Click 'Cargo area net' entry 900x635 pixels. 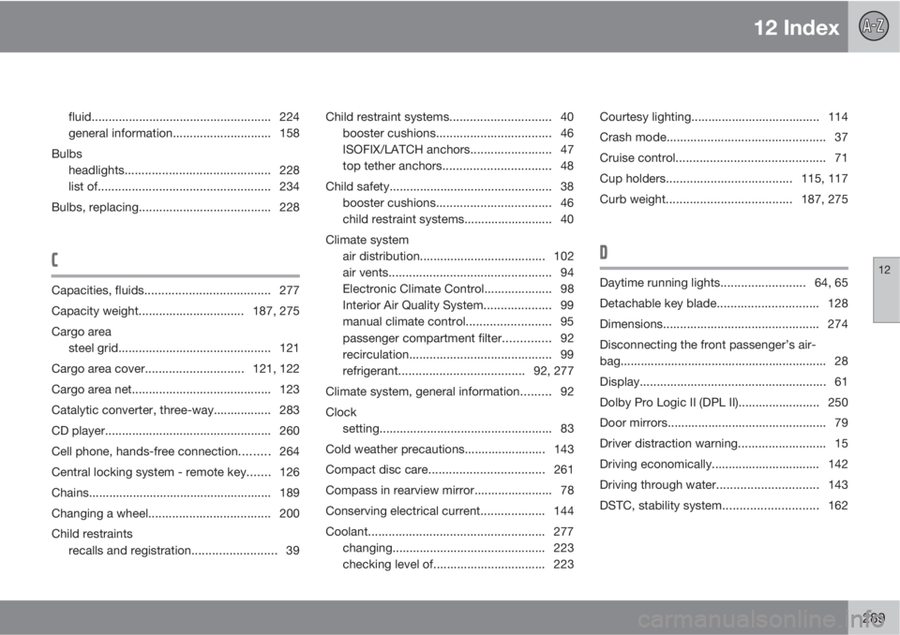pyautogui.click(x=175, y=390)
